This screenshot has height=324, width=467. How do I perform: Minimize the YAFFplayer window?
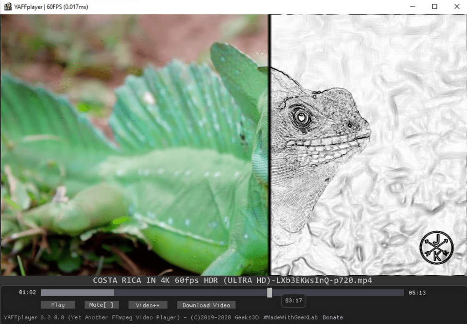(412, 7)
